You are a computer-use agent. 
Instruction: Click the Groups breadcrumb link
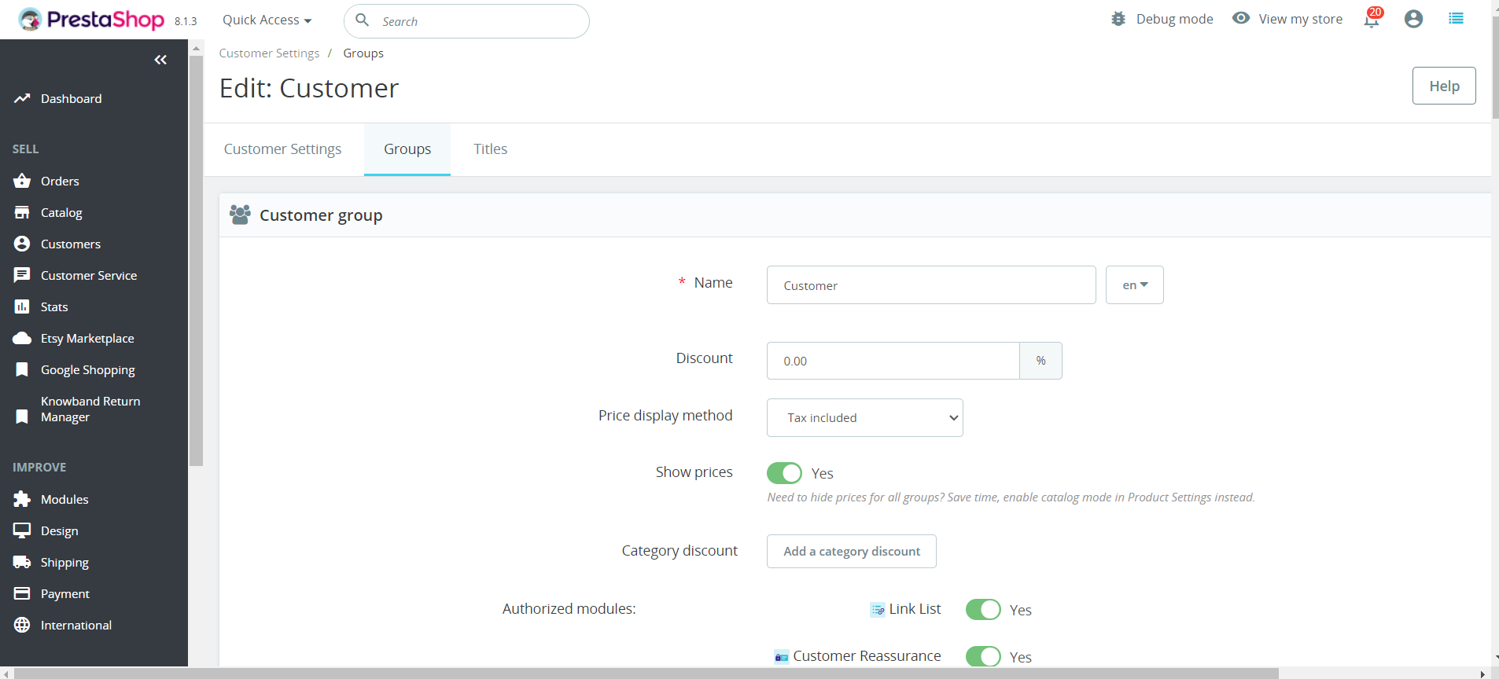point(363,53)
